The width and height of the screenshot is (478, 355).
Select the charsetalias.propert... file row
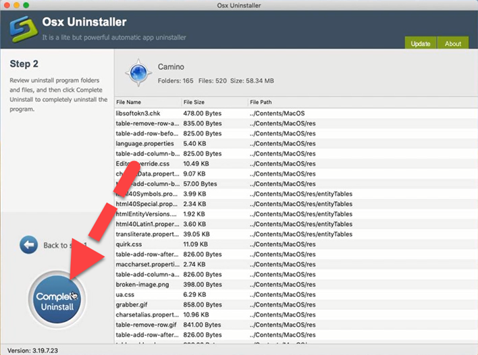(296, 315)
